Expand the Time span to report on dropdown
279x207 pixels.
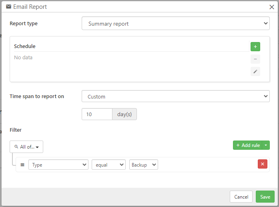175,96
